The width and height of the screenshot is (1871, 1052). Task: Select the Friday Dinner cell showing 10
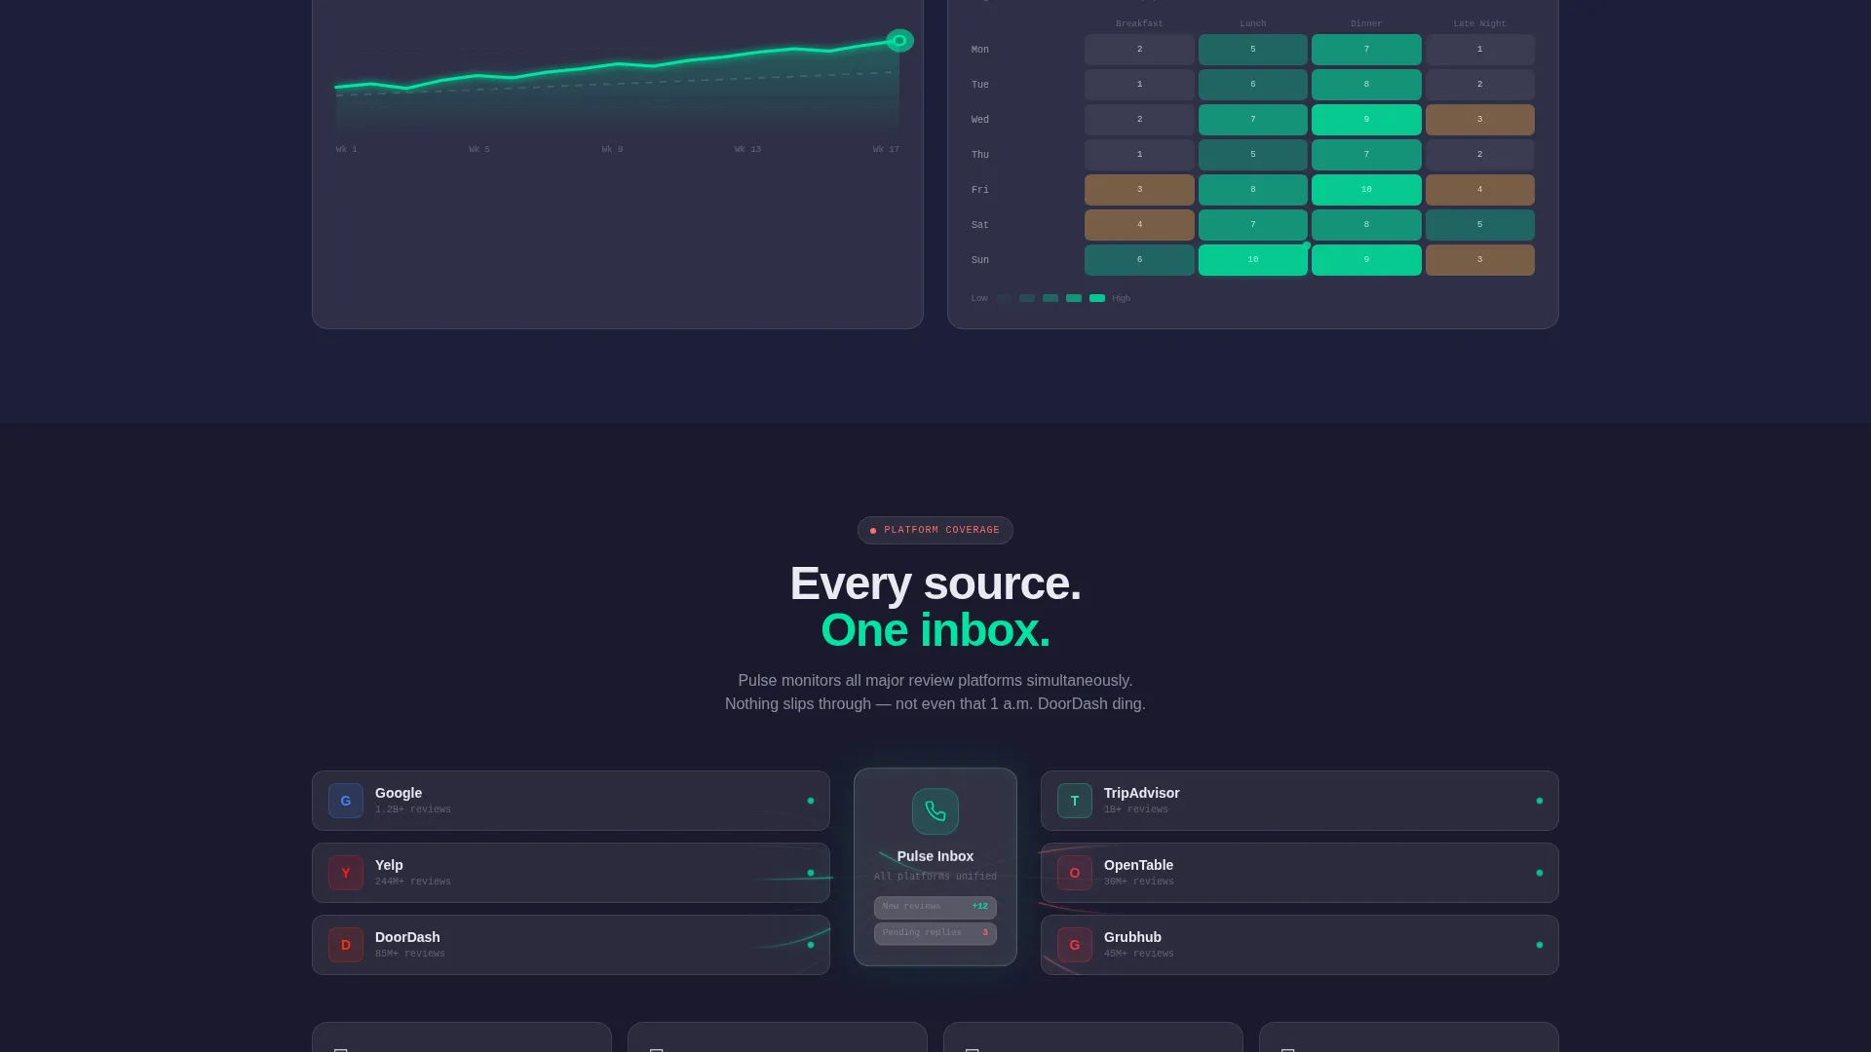(1366, 190)
